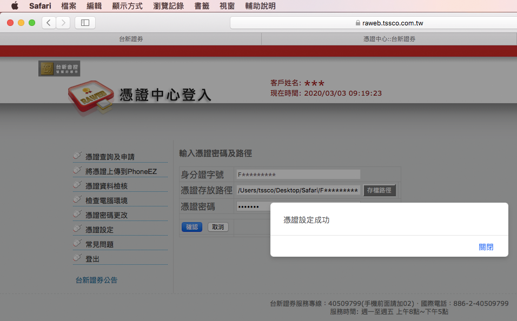
Task: Select 登出 to log out
Action: point(92,259)
